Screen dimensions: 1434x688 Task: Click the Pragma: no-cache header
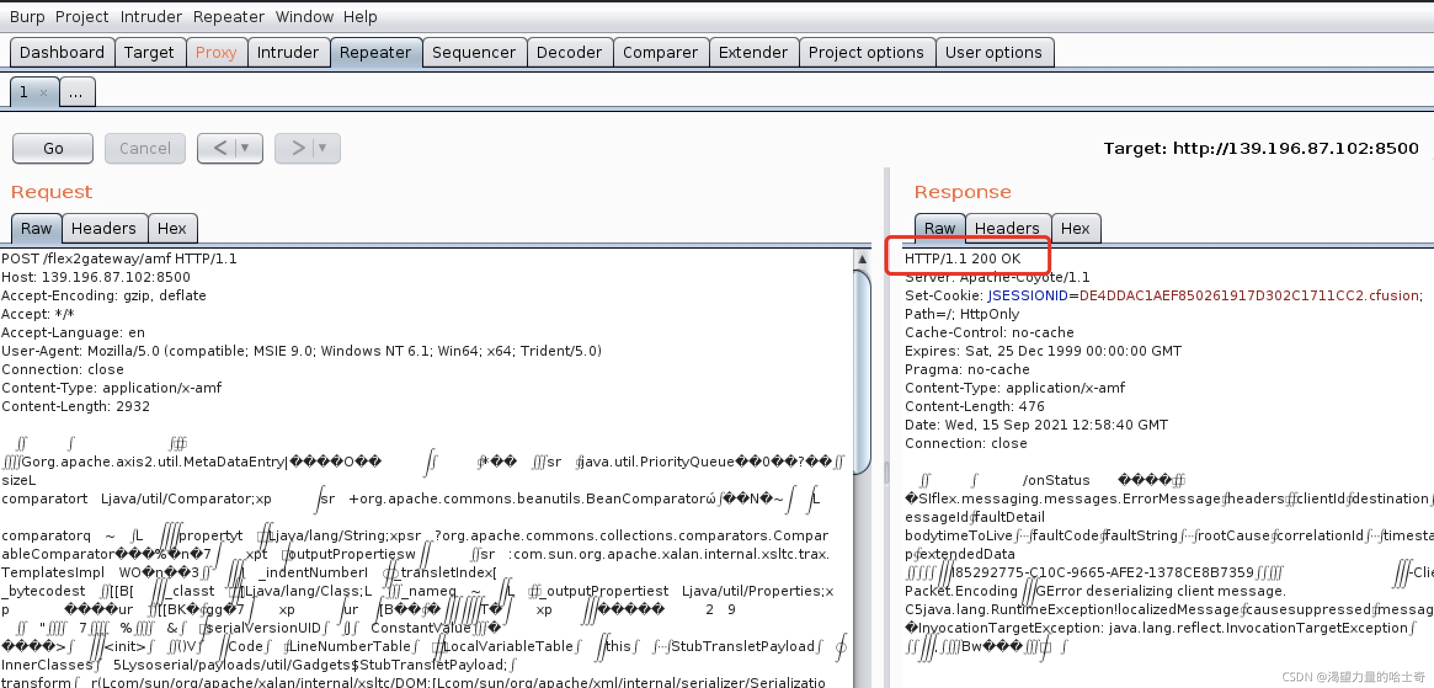967,369
